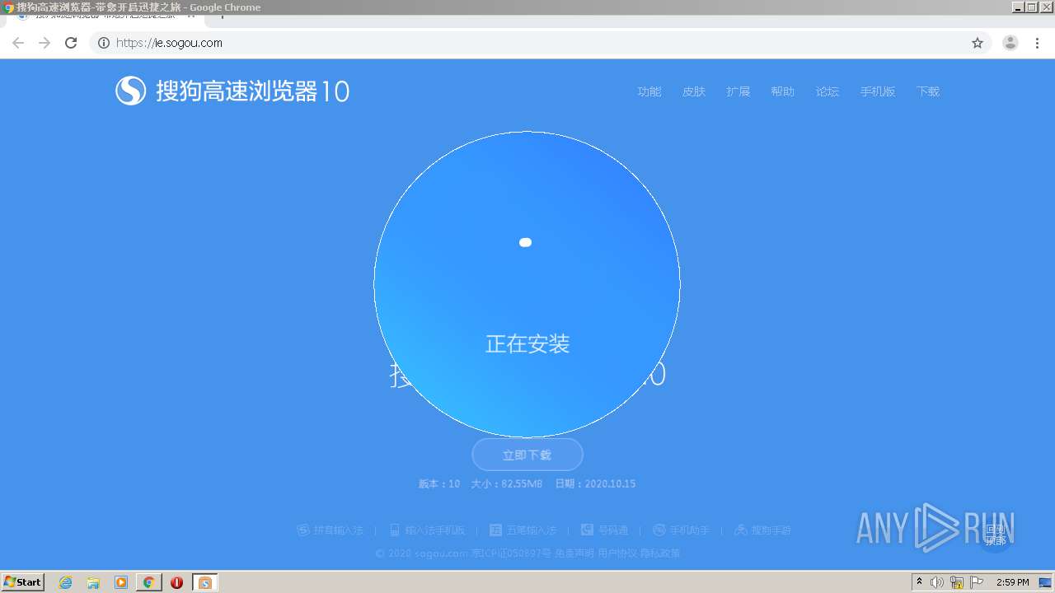Open the 隐私政策 link
The height and width of the screenshot is (593, 1055).
coord(660,553)
